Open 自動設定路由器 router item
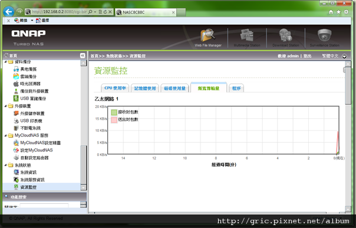This screenshot has width=356, height=228. point(31,158)
